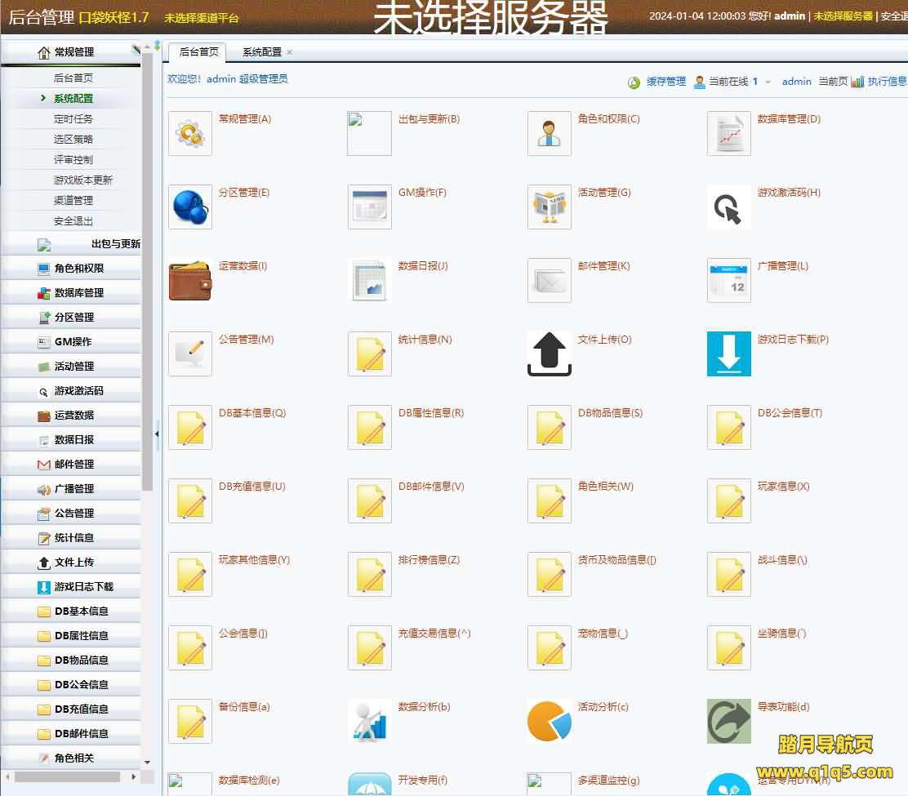Screen dimensions: 908x796
Task: Select 定时任务 in the sidebar menu
Action: tap(73, 118)
